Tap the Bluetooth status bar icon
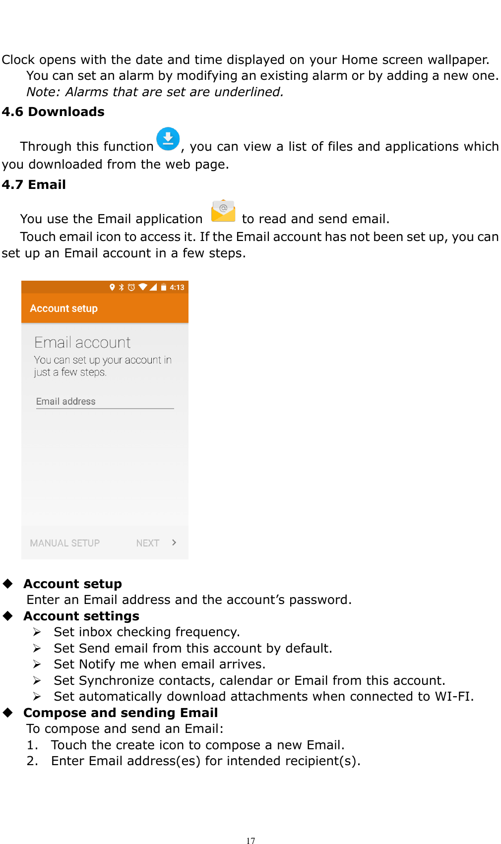The width and height of the screenshot is (501, 844). coord(122,287)
